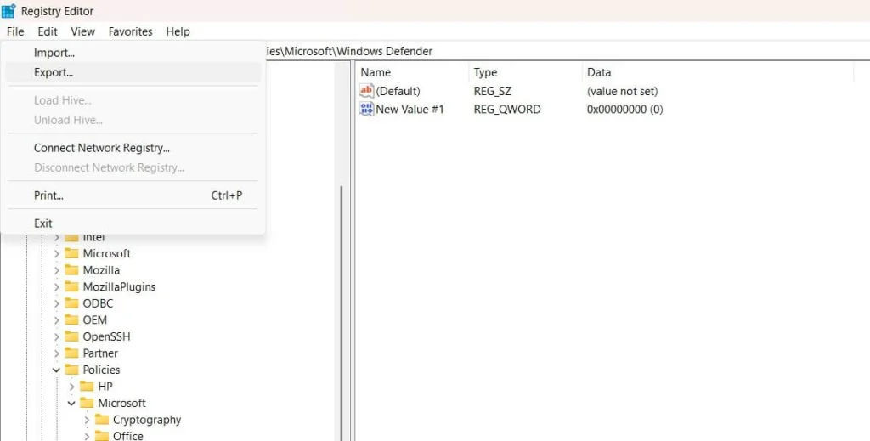
Task: Click the Data column header
Action: coord(599,72)
